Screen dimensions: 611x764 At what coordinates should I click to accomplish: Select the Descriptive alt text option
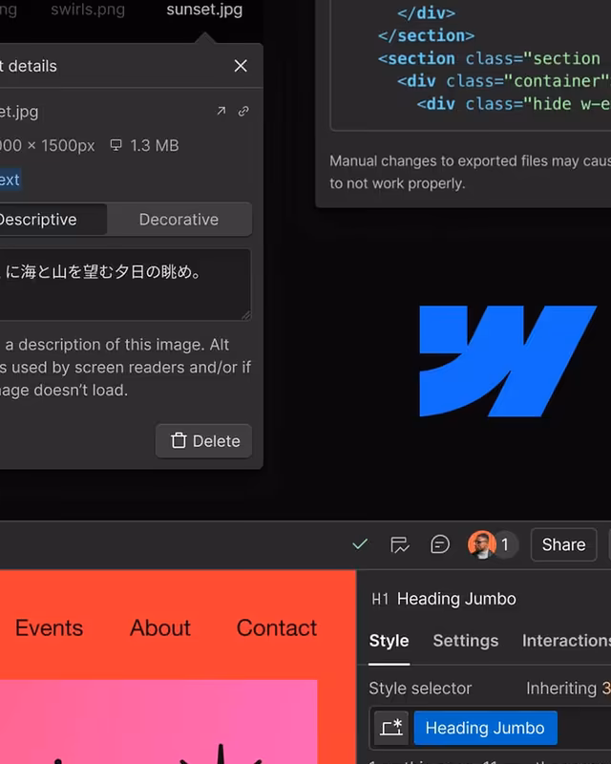click(x=53, y=220)
